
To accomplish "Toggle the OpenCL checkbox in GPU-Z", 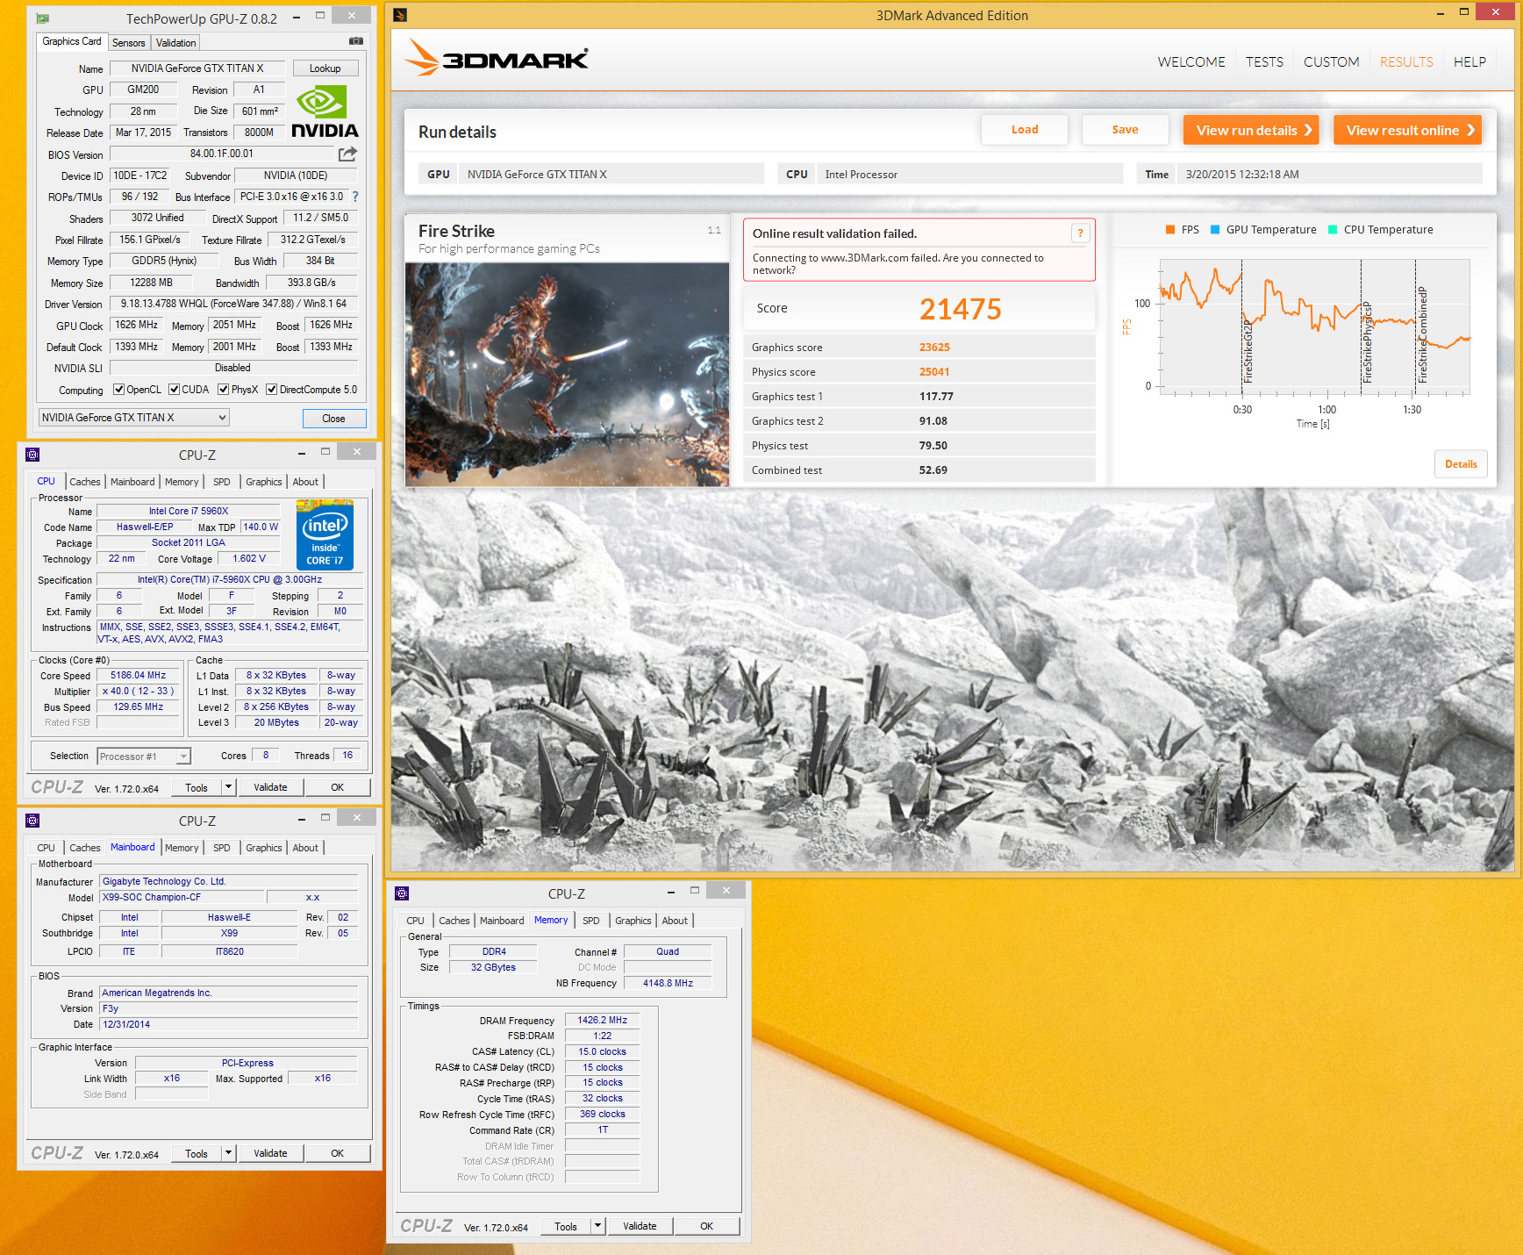I will 118,390.
